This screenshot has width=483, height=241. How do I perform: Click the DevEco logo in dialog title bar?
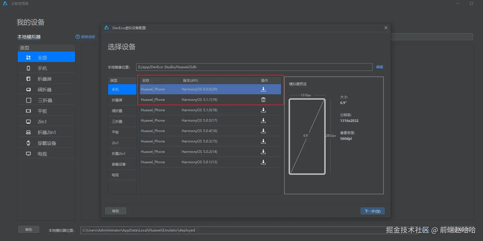[107, 28]
